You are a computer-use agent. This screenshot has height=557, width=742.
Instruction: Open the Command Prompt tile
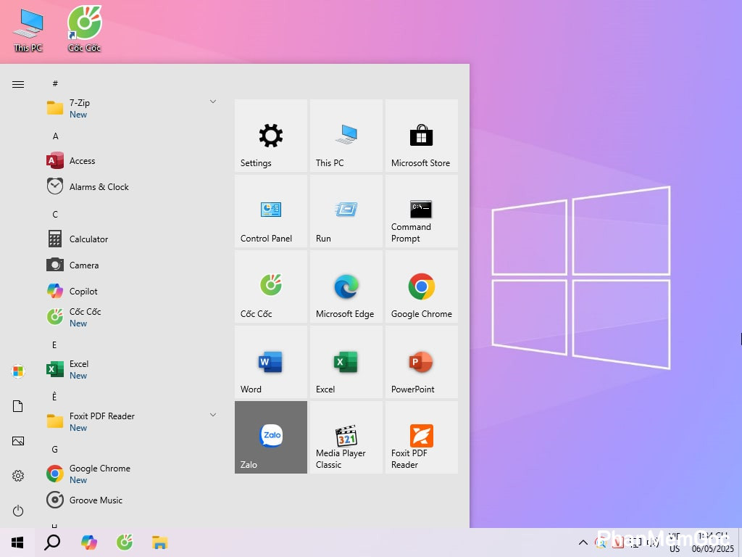pyautogui.click(x=422, y=211)
